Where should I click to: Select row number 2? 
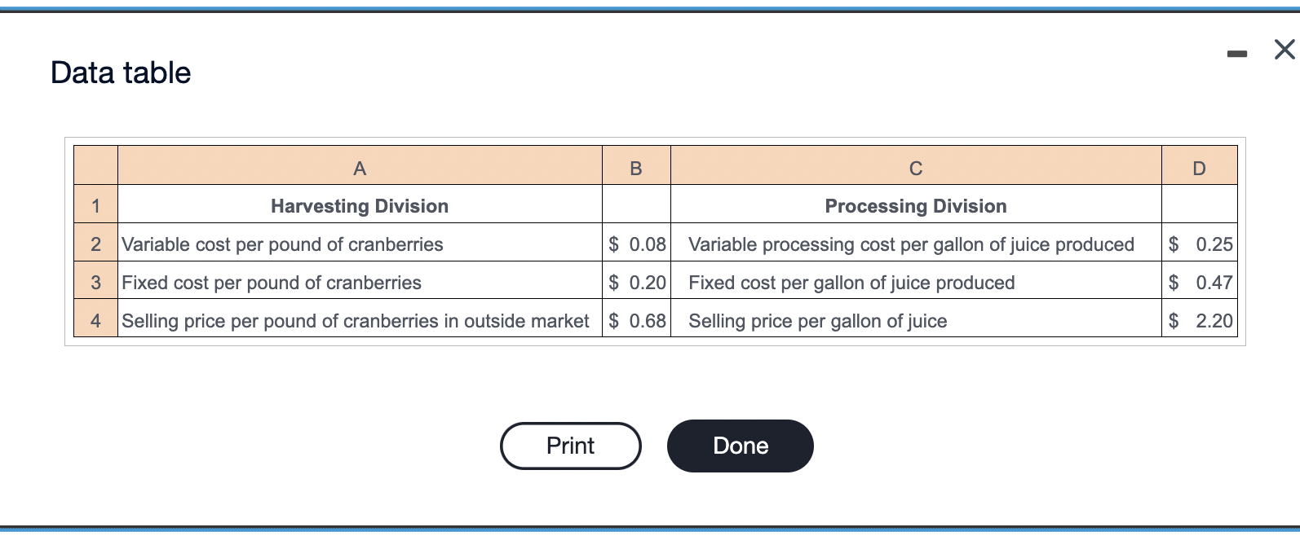pos(95,244)
